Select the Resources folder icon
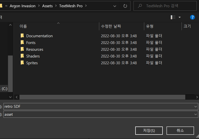 22,49
